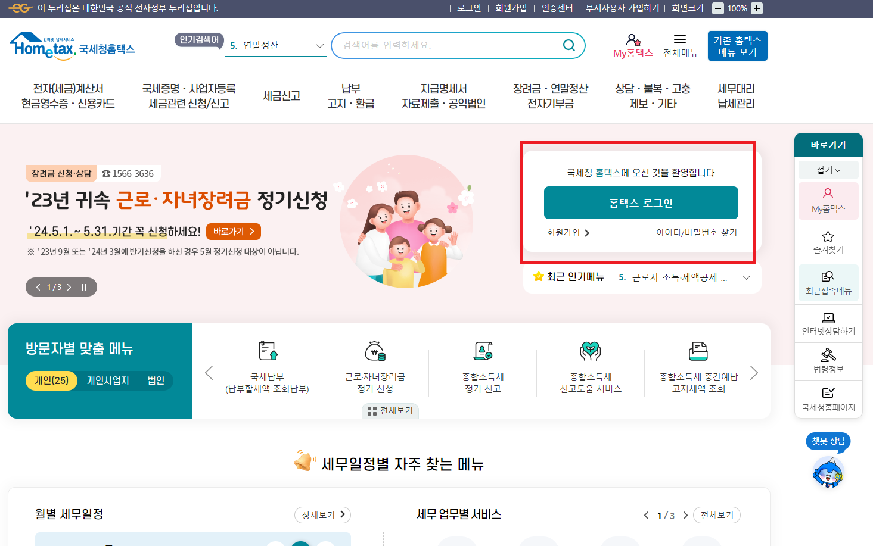Viewport: 873px width, 546px height.
Task: Open 세무대리 납세관리 menu
Action: 736,96
